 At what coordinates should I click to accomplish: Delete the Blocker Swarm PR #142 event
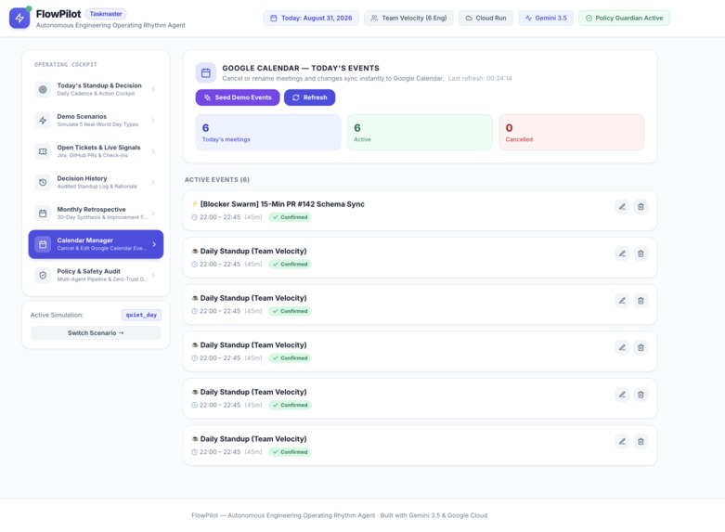[641, 207]
